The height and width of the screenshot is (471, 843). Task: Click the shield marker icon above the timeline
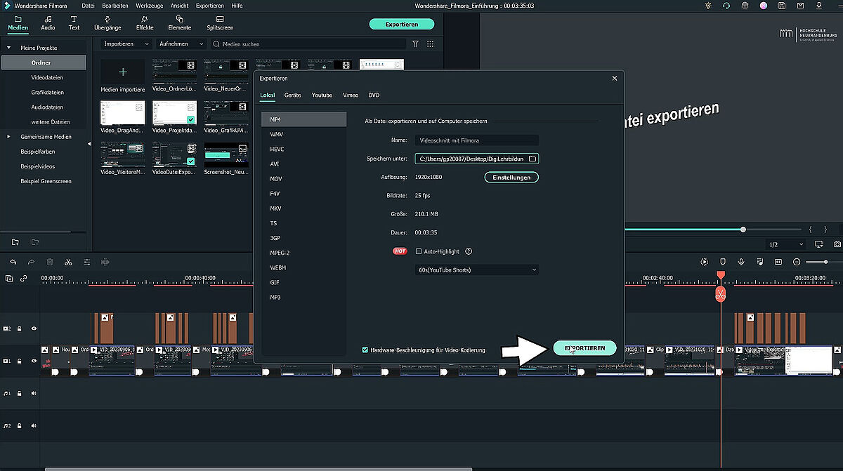(x=723, y=262)
